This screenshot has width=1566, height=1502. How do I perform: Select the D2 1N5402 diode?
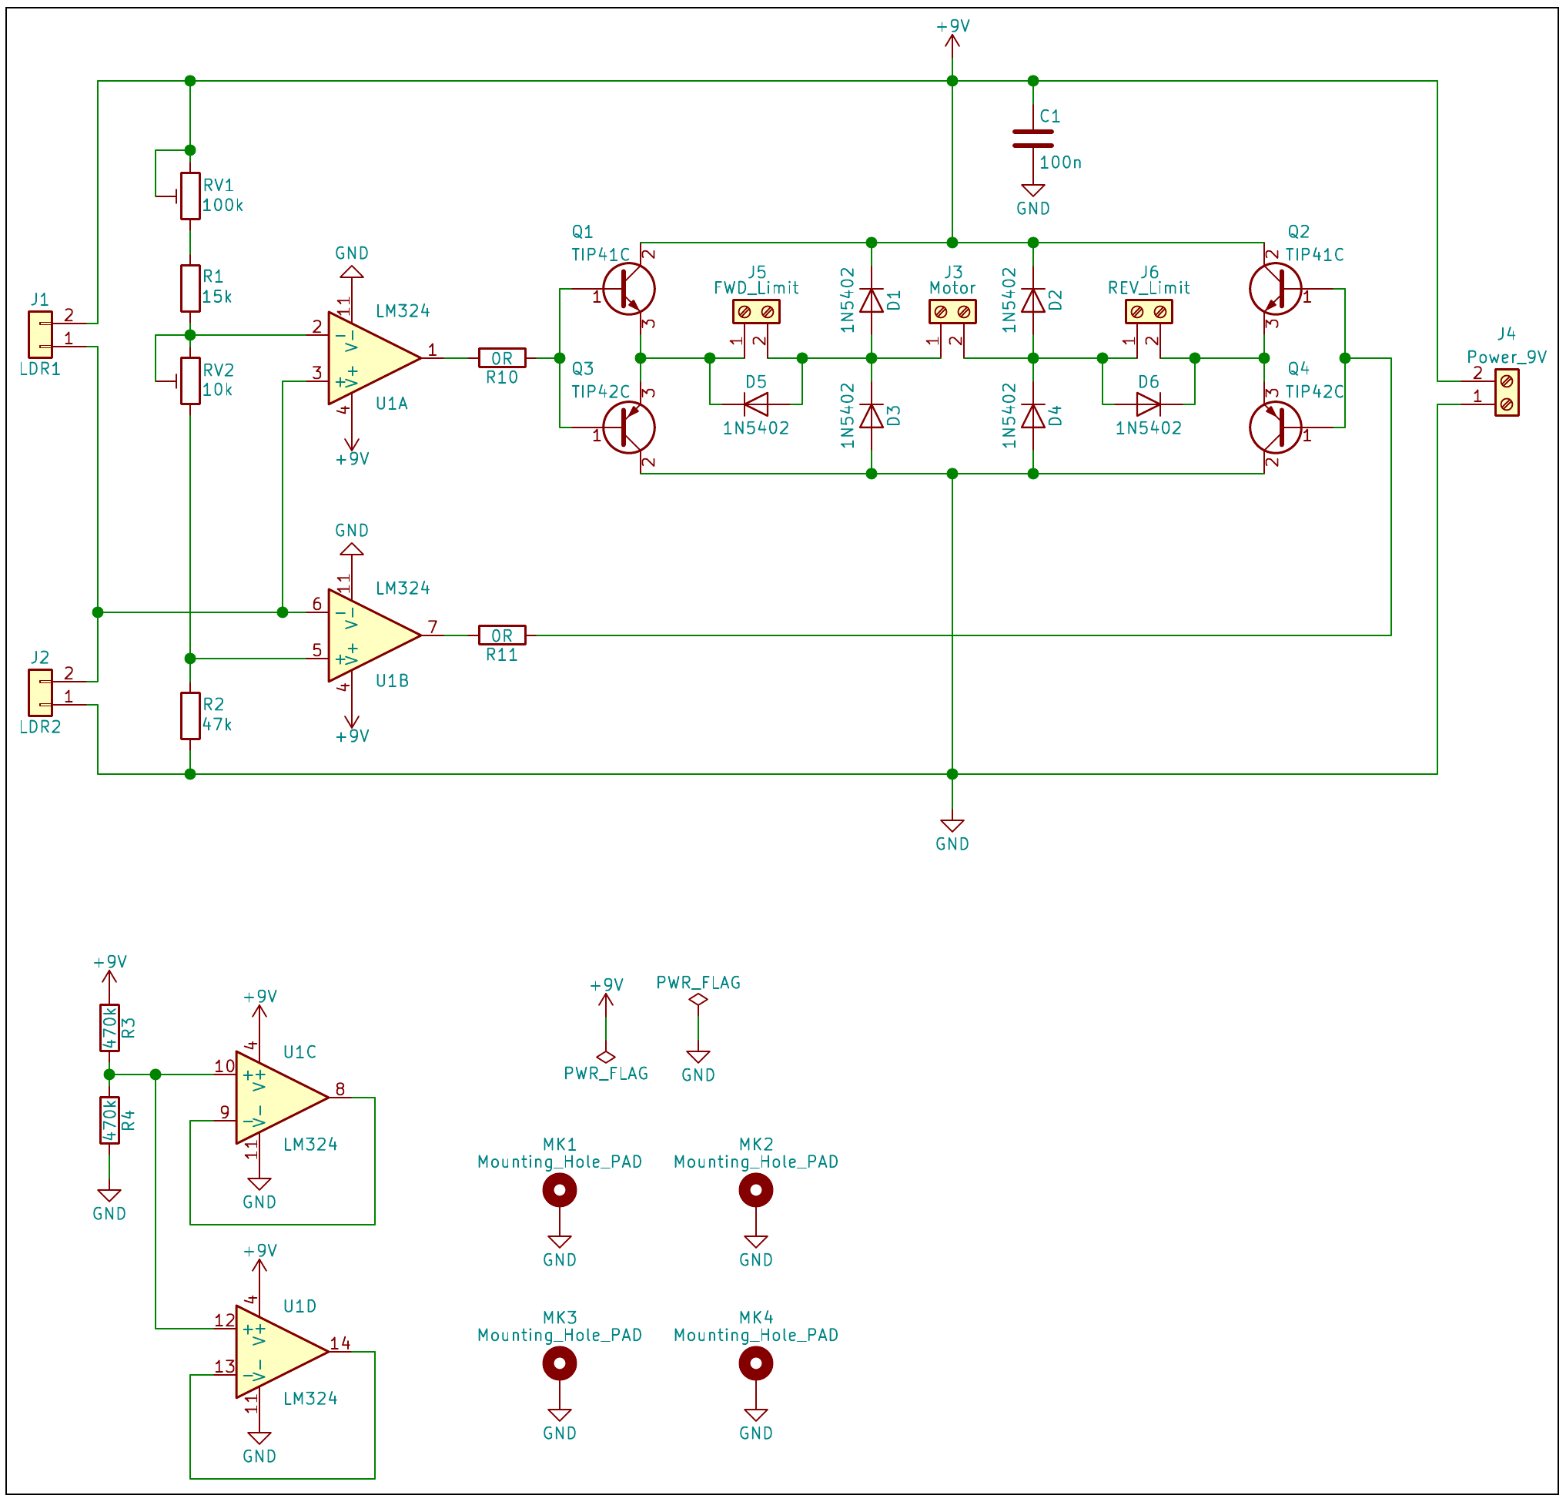coord(1032,300)
